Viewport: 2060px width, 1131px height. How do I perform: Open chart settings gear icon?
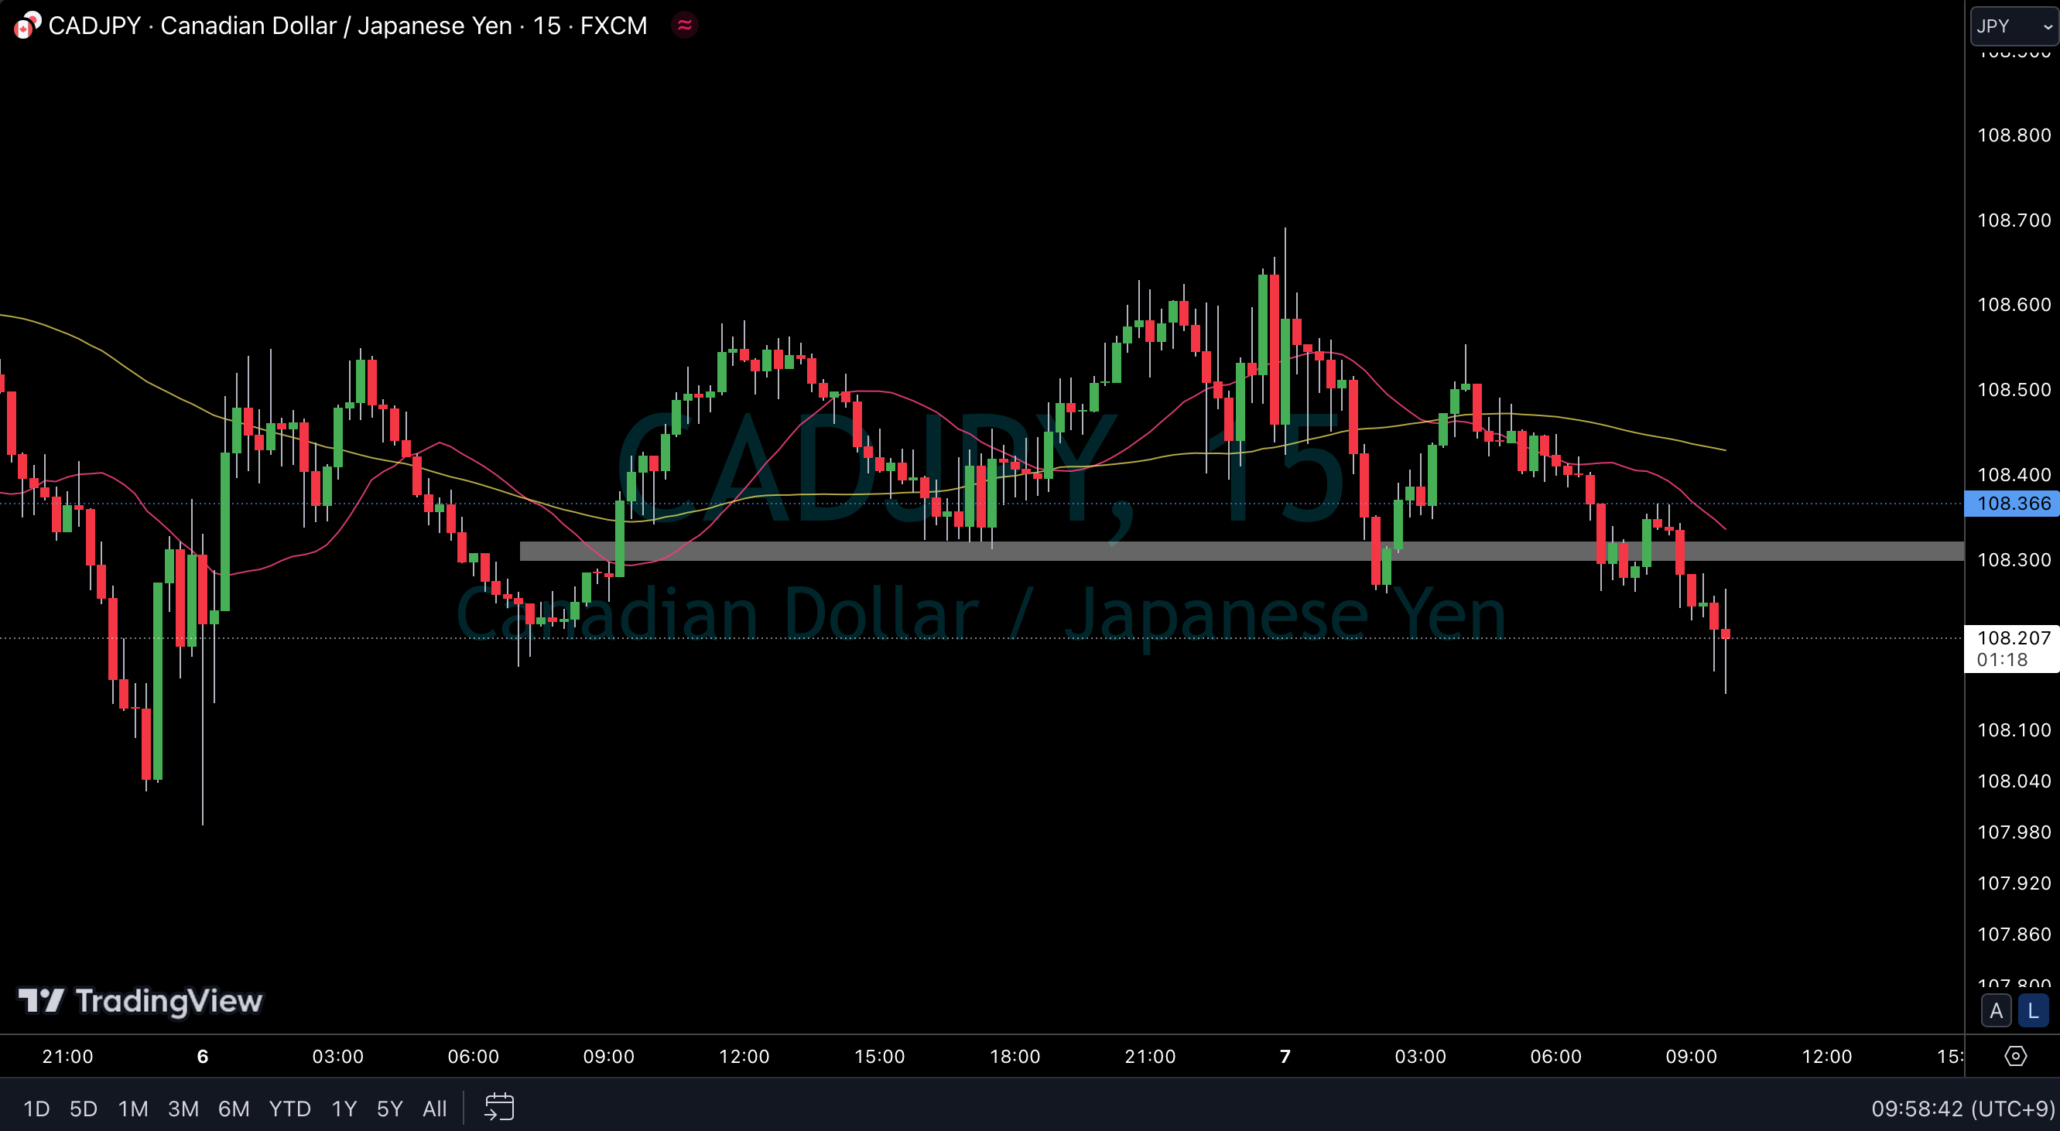(2015, 1056)
